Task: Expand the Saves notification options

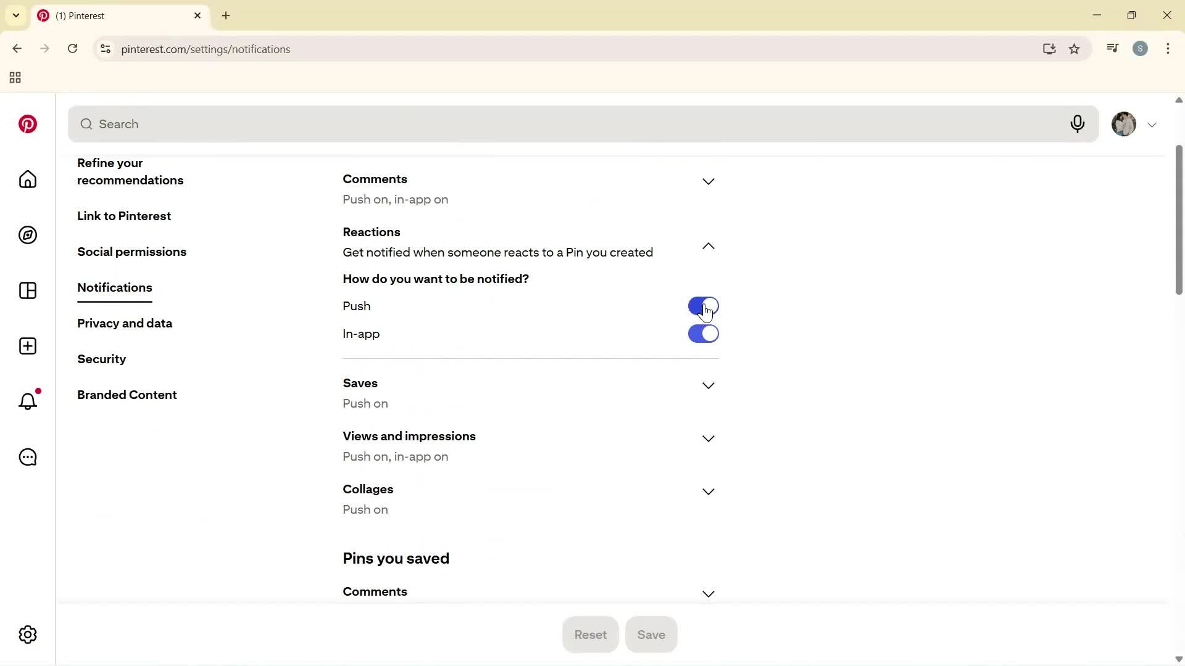Action: pyautogui.click(x=708, y=385)
